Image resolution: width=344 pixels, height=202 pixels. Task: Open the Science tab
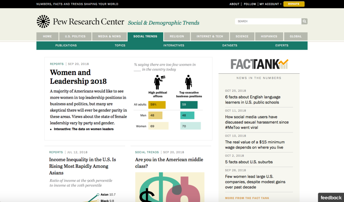(242, 36)
